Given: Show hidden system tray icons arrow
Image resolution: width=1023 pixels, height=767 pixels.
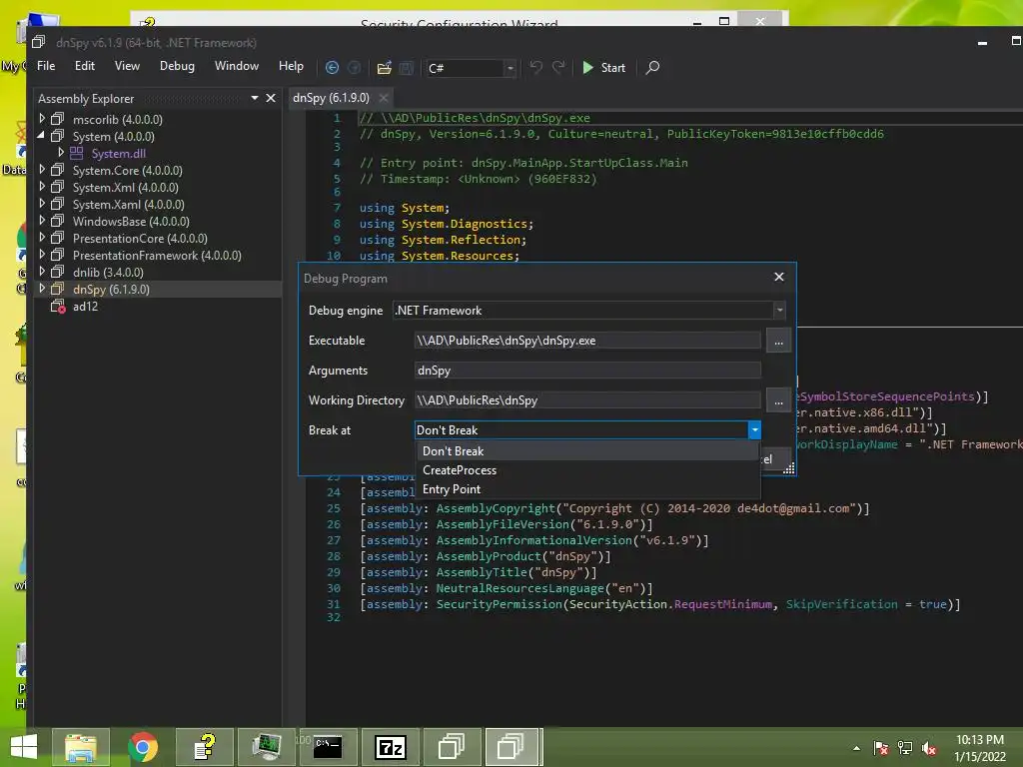Looking at the screenshot, I should (856, 748).
